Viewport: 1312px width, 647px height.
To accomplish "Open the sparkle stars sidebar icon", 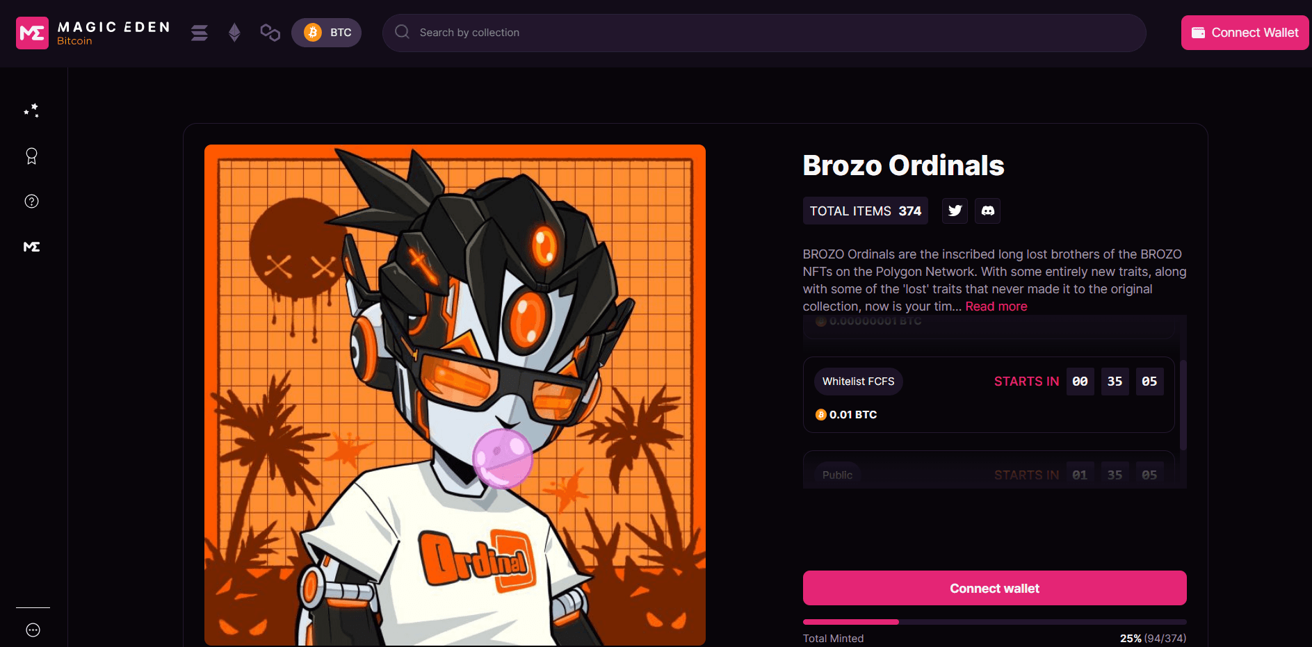I will coord(32,110).
